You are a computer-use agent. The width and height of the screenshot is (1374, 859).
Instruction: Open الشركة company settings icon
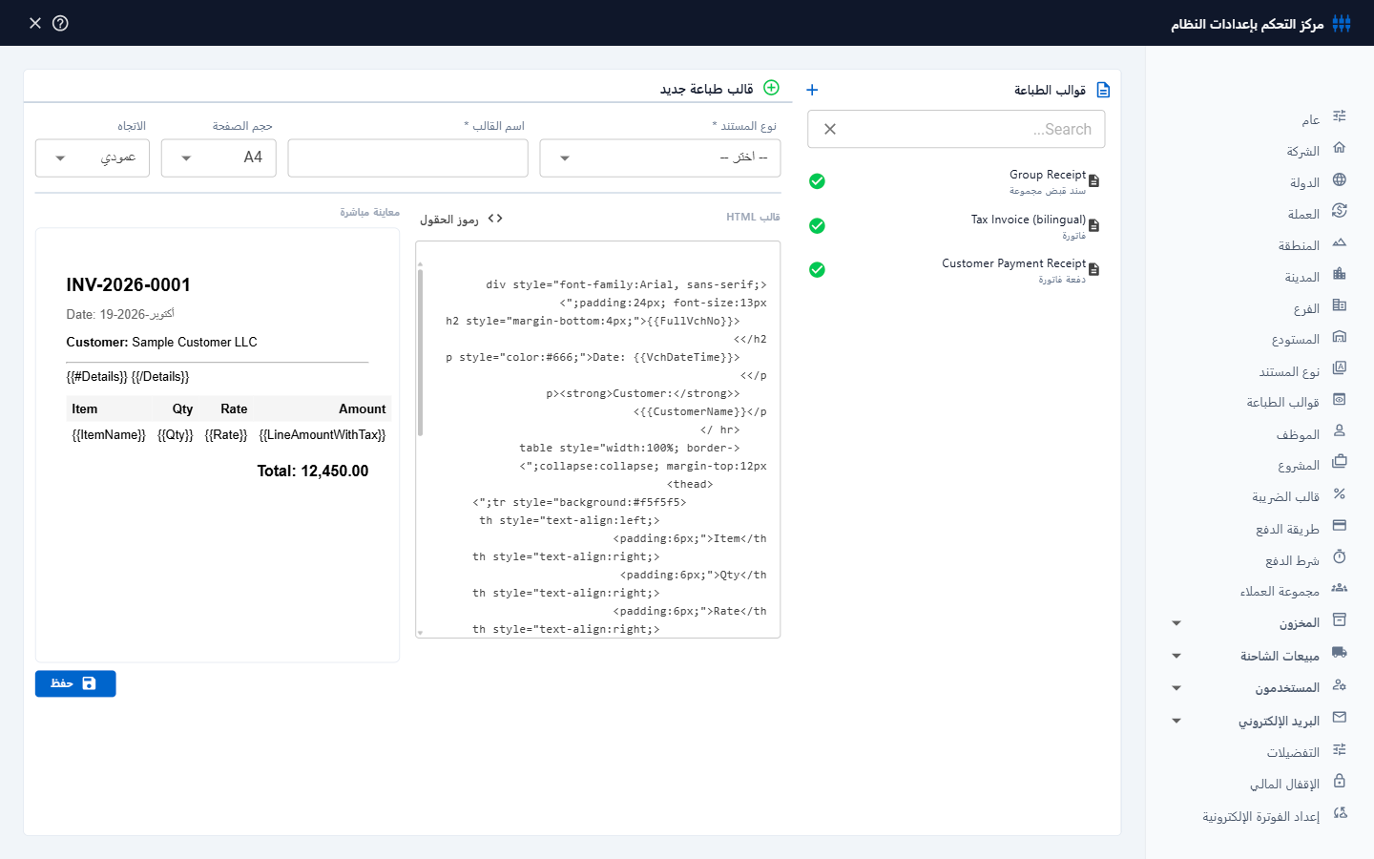coord(1339,148)
